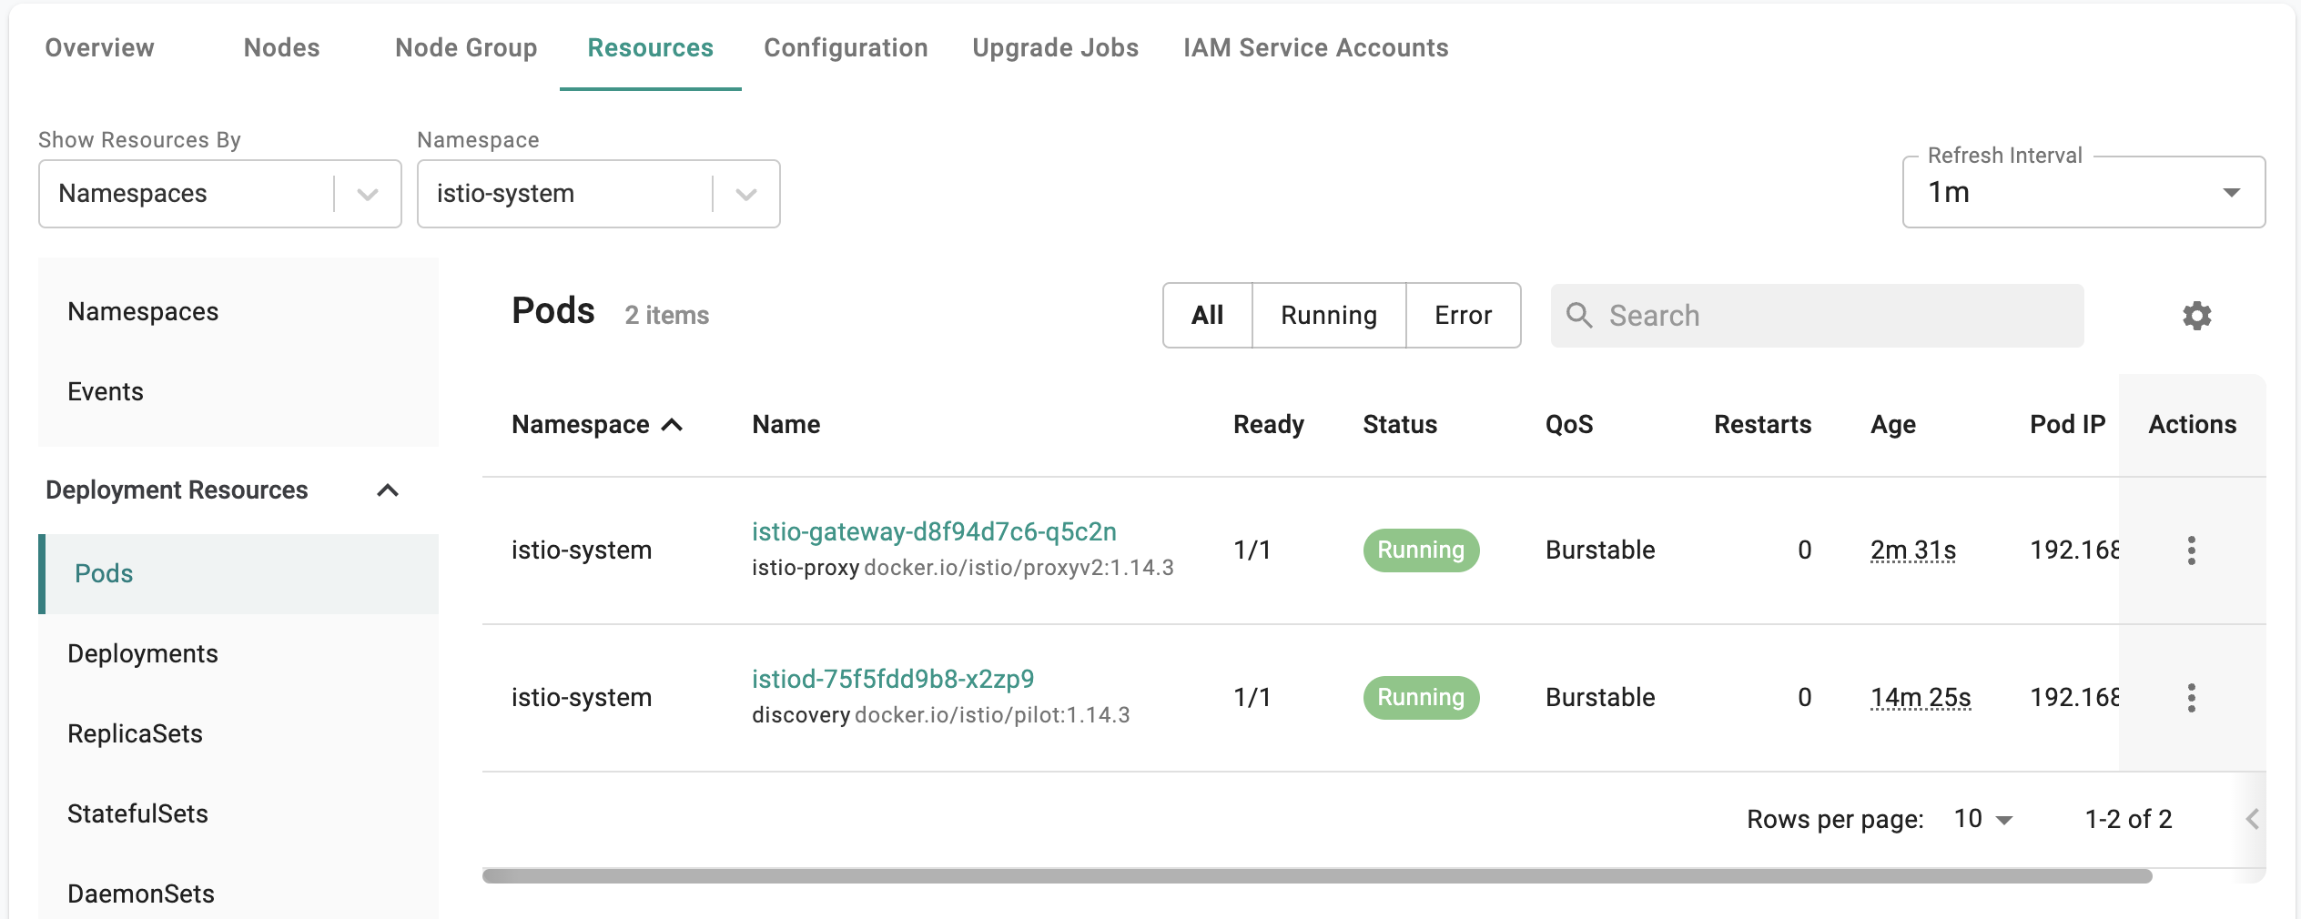Click discovery pilot image text
The height and width of the screenshot is (919, 2301).
tap(941, 715)
